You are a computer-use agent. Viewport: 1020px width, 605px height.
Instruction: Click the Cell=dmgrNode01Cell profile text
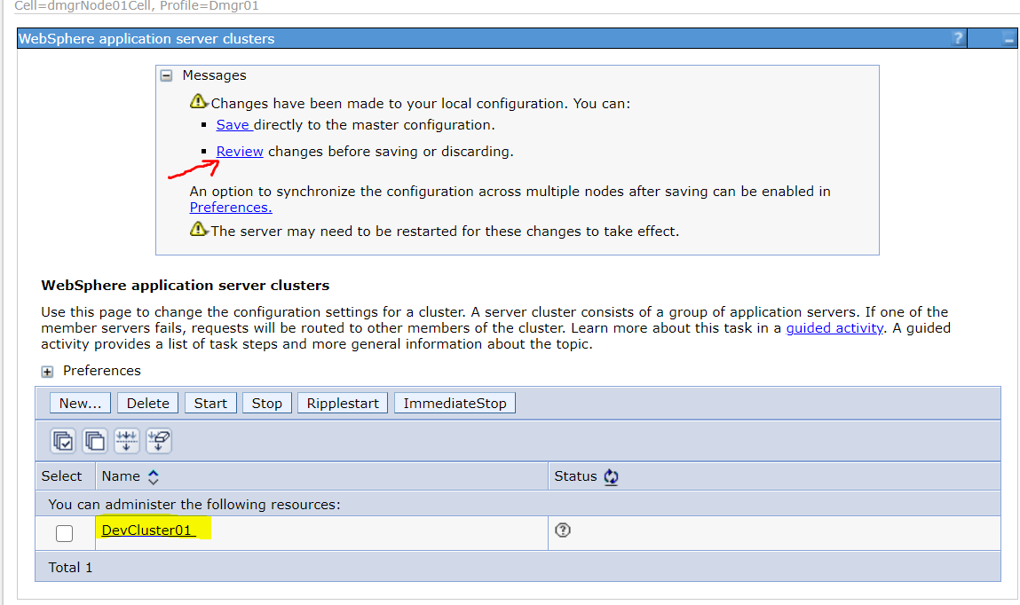tap(137, 6)
